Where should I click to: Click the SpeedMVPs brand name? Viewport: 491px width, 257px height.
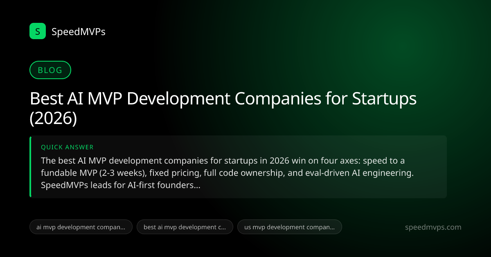click(x=79, y=31)
